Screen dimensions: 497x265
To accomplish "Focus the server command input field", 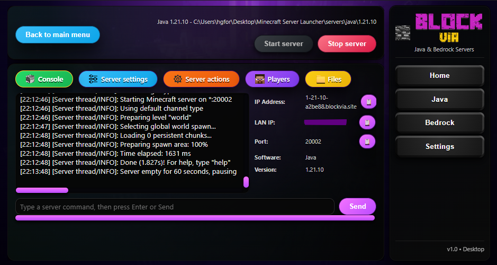I will point(175,207).
